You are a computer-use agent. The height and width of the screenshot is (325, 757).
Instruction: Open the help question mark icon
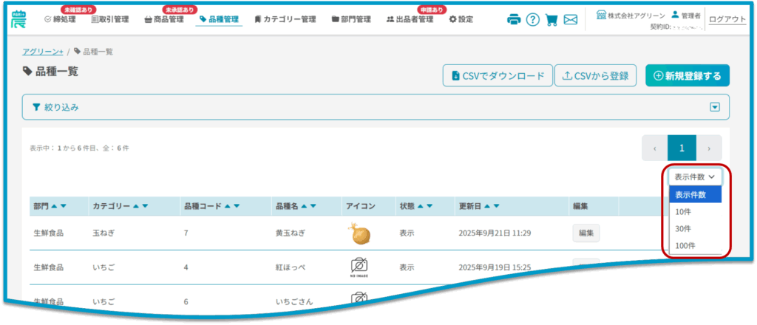[532, 20]
